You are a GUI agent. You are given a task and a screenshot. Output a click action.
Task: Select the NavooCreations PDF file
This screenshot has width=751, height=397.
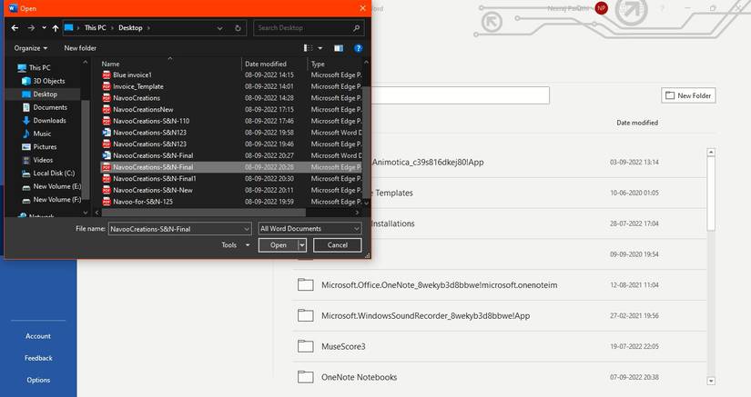(231, 98)
